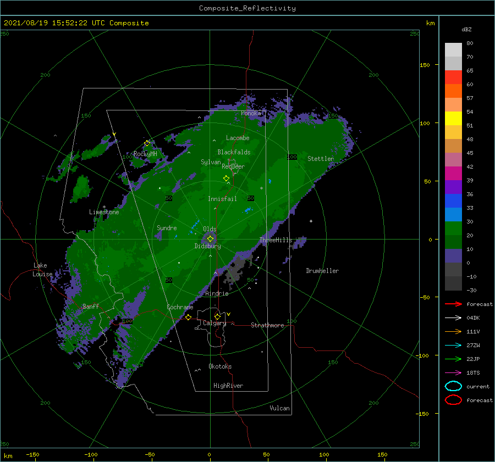This screenshot has width=495, height=462.
Task: Click the light gray 70-80 dBZ swatch
Action: tap(453, 50)
